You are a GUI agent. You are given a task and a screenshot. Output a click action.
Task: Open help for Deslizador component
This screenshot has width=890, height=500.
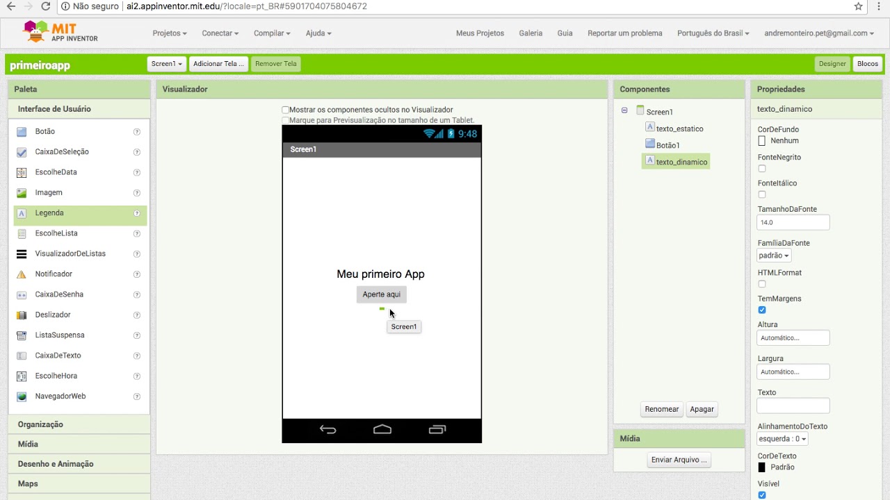(x=137, y=315)
